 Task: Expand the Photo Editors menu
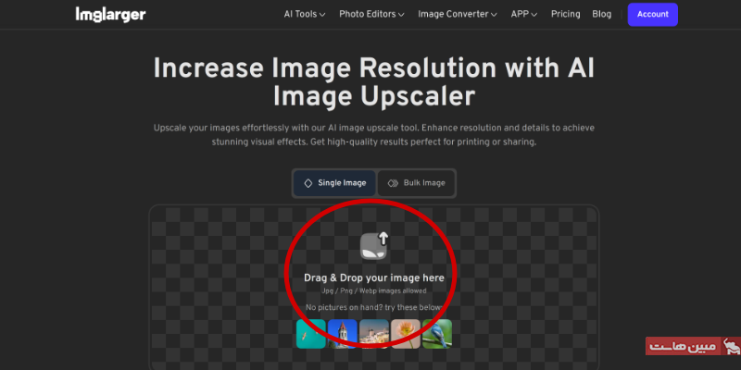point(371,14)
